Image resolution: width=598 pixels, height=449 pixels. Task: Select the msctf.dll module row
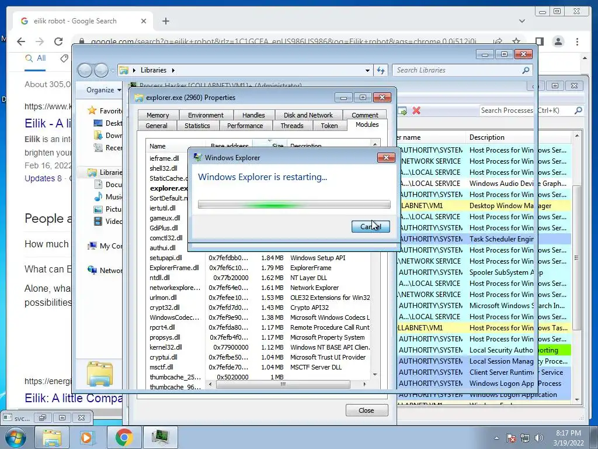click(x=258, y=367)
